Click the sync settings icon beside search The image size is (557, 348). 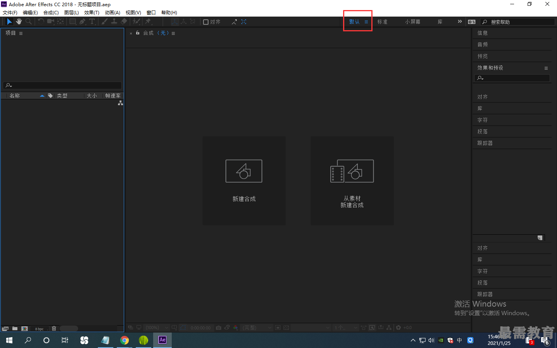coord(472,22)
